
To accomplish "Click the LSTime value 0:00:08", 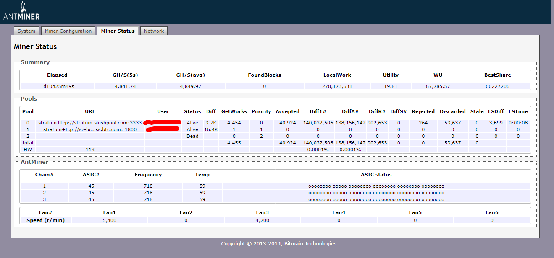I will point(518,123).
